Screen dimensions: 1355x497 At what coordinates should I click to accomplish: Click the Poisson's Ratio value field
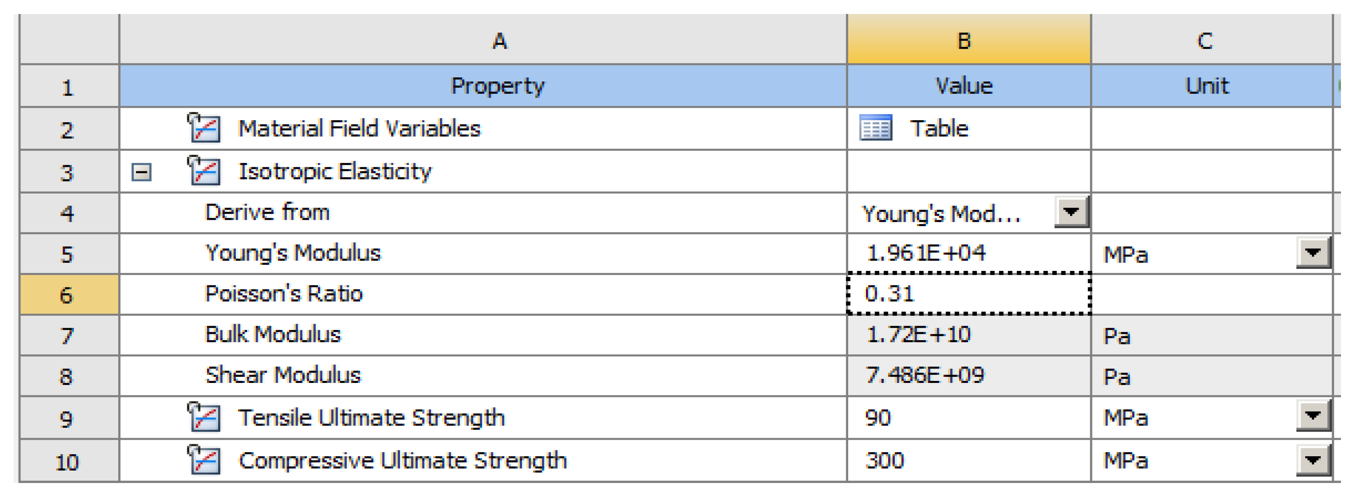coord(968,294)
